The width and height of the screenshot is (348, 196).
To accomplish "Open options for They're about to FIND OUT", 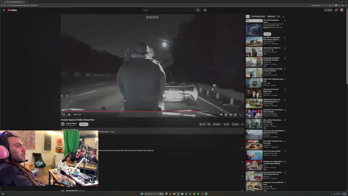I will click(x=285, y=48).
